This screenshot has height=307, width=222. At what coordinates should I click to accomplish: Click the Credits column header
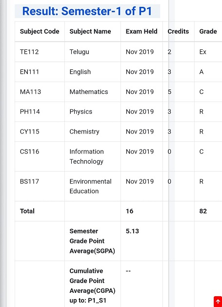tap(178, 31)
